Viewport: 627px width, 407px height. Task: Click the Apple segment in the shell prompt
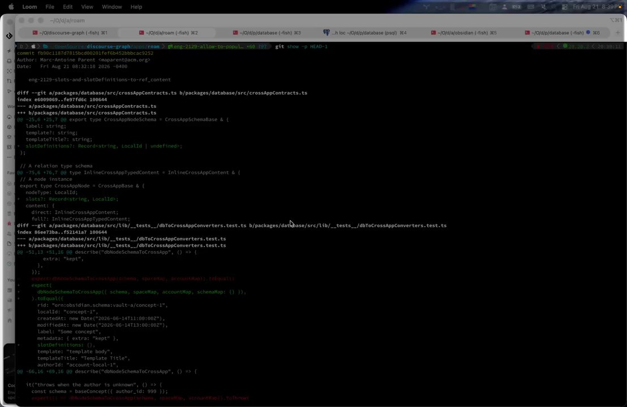click(x=33, y=46)
